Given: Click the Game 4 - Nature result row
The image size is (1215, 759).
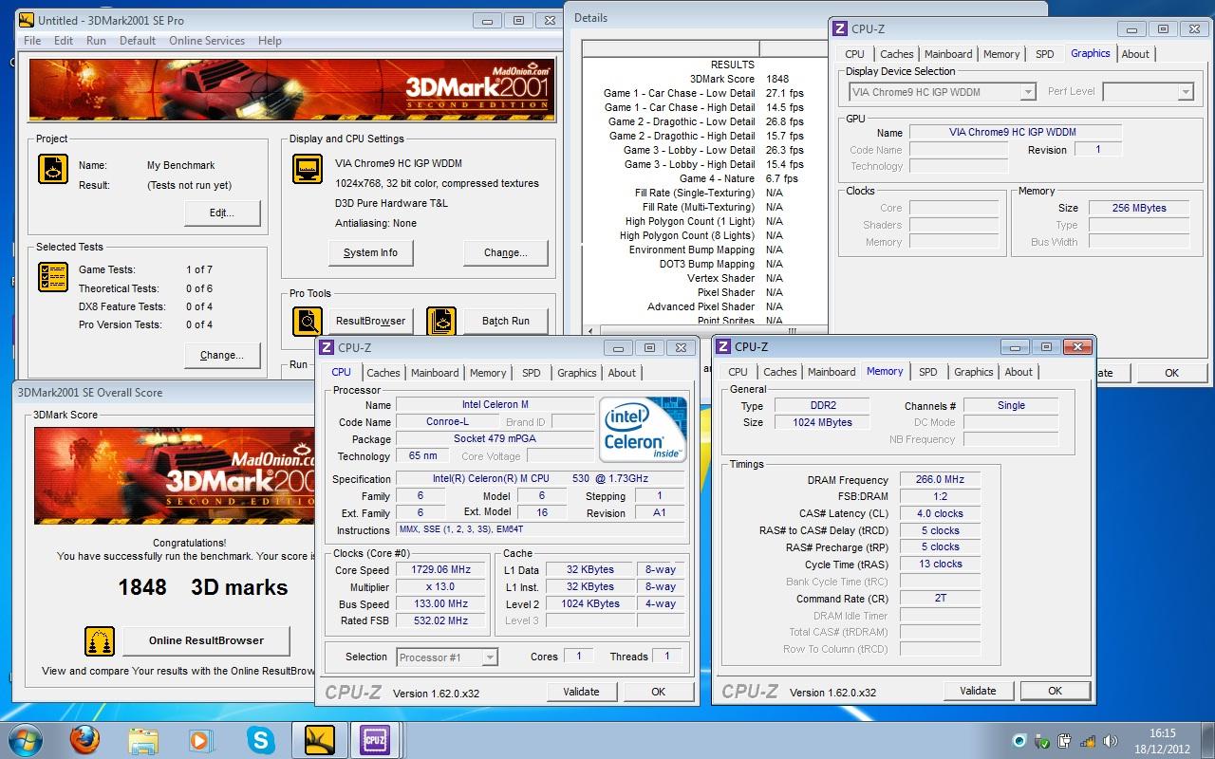Looking at the screenshot, I should [704, 178].
